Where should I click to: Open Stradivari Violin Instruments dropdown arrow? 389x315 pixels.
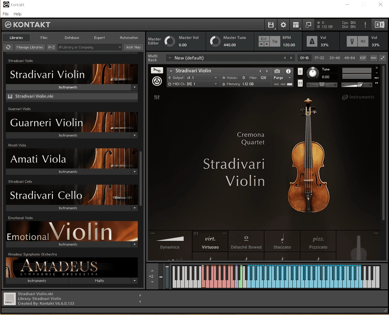[x=135, y=87]
